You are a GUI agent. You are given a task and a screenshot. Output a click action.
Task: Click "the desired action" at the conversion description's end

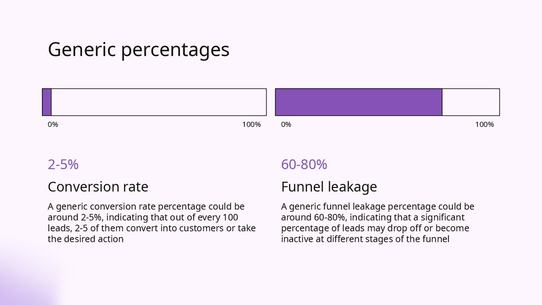pos(85,239)
